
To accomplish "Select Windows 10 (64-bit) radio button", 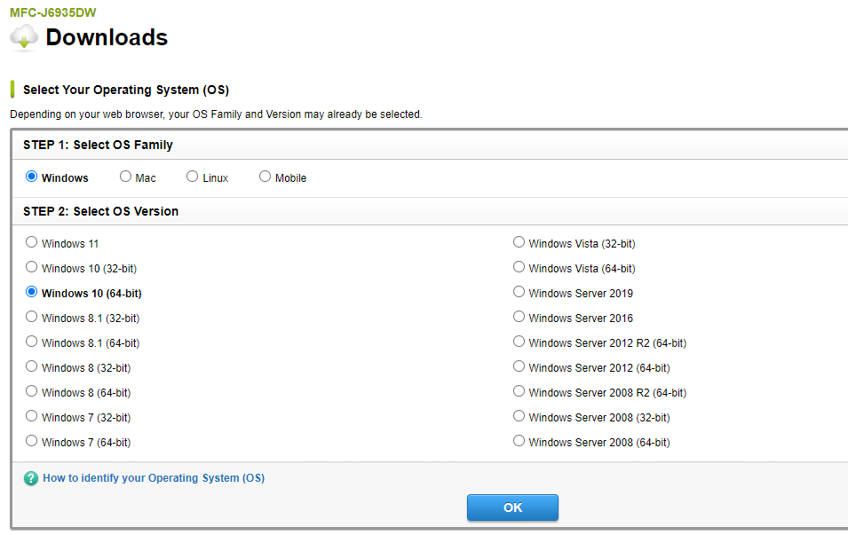I will pyautogui.click(x=31, y=292).
